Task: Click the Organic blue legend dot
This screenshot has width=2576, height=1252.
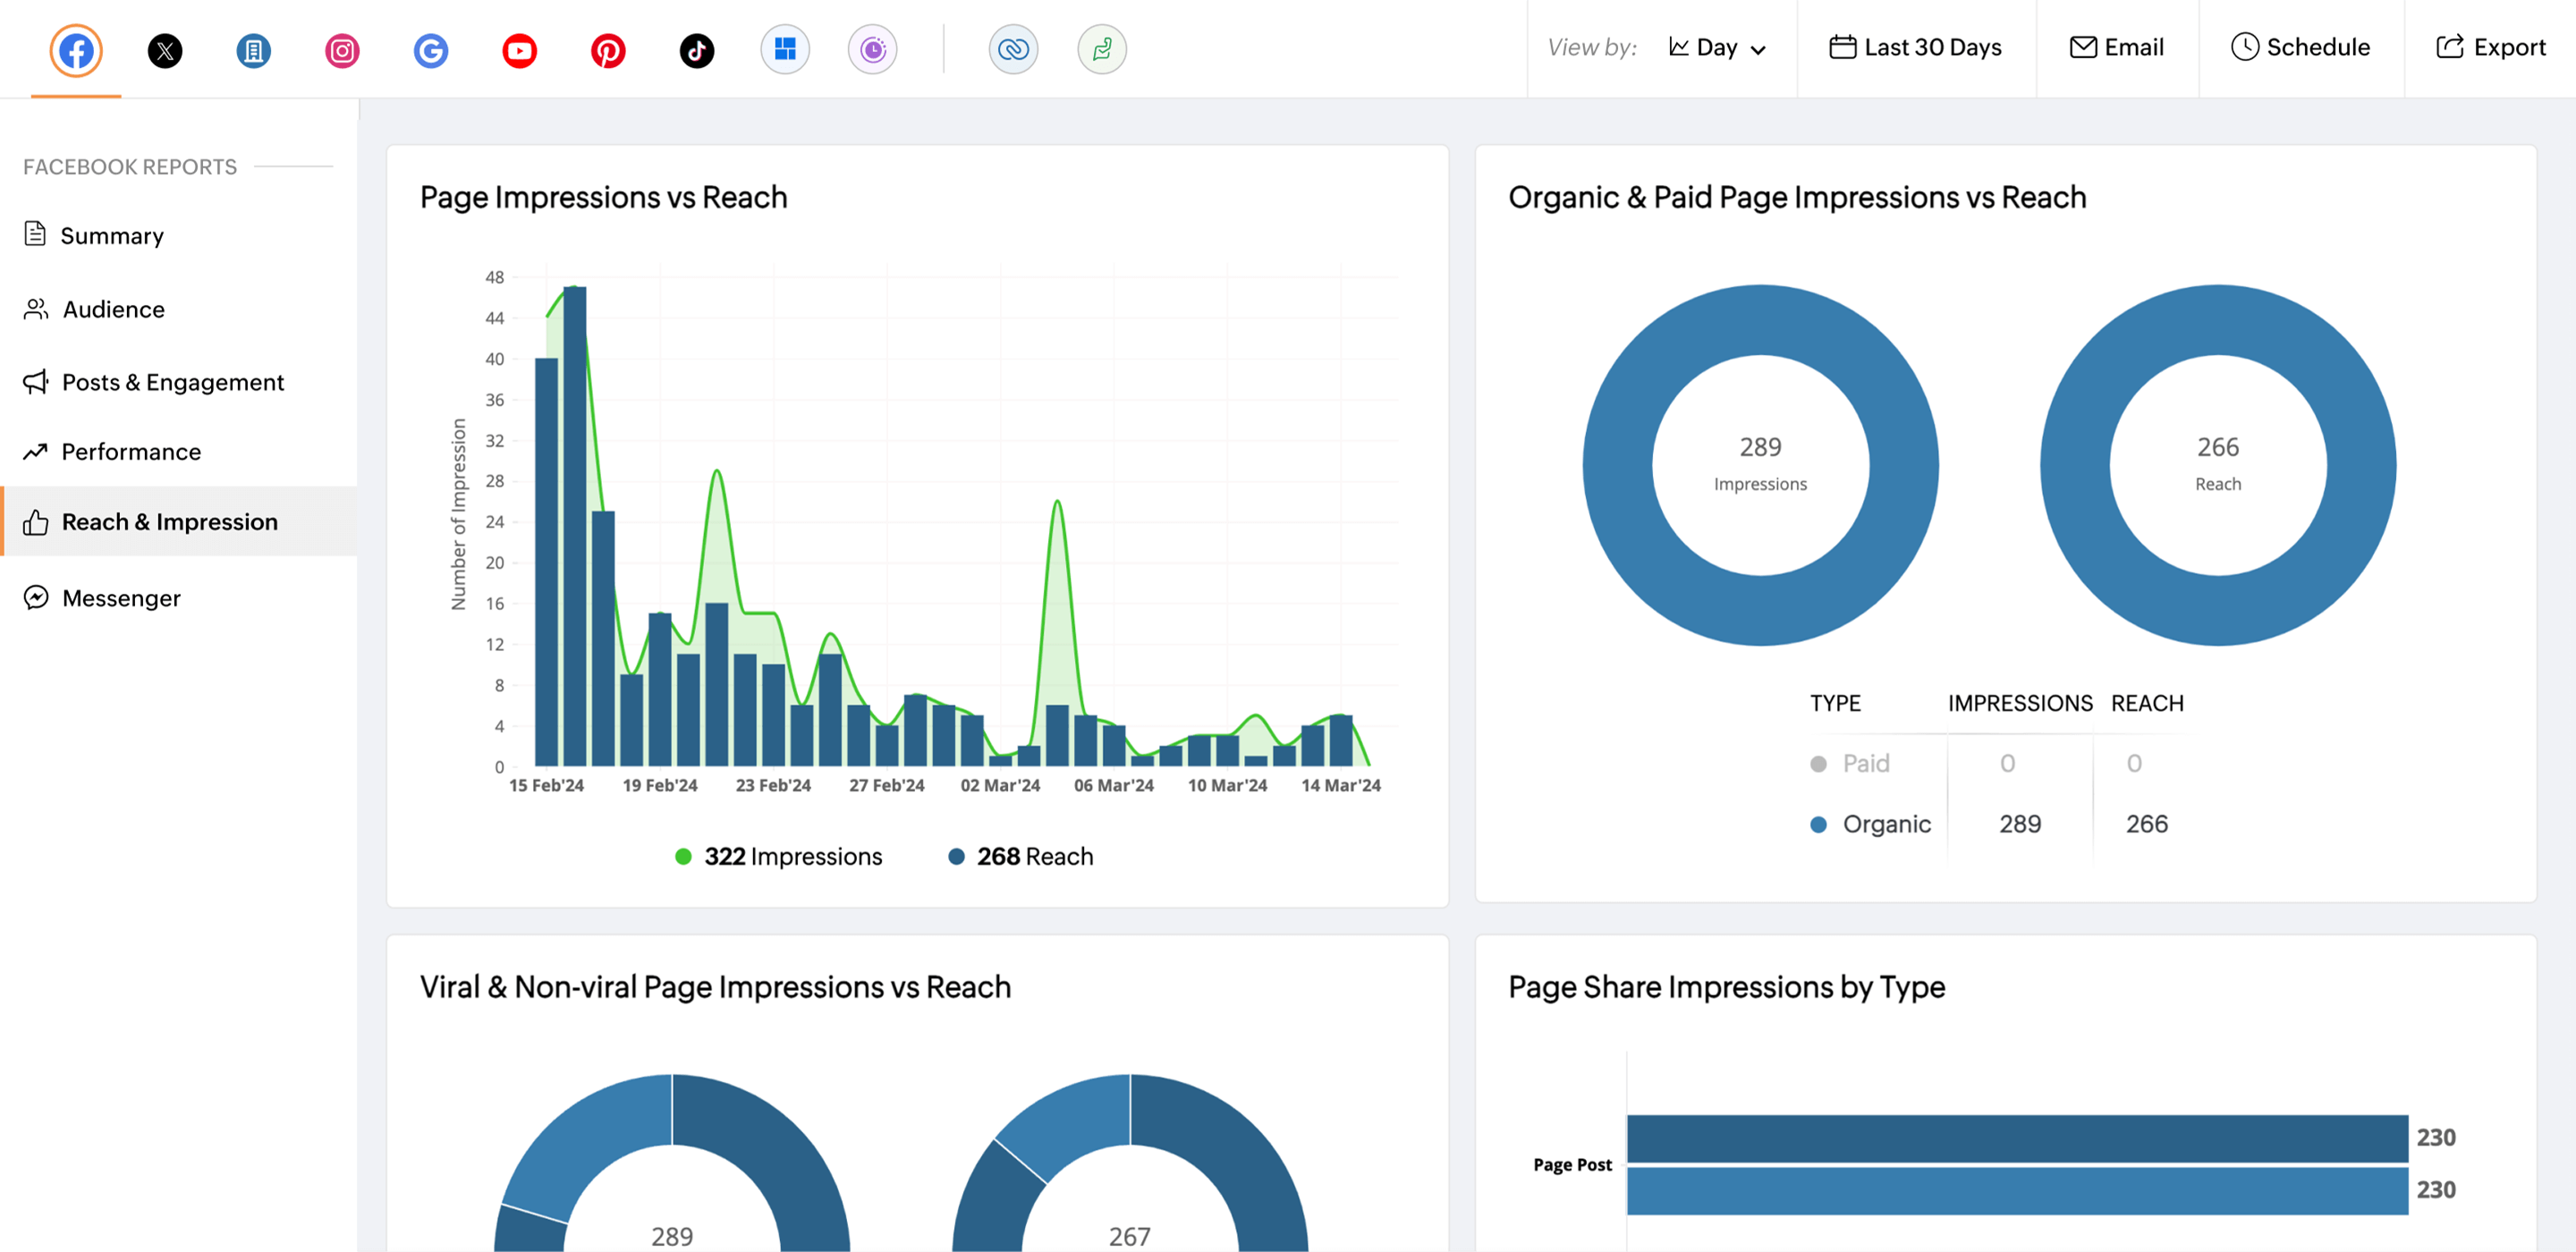Action: pyautogui.click(x=1818, y=824)
